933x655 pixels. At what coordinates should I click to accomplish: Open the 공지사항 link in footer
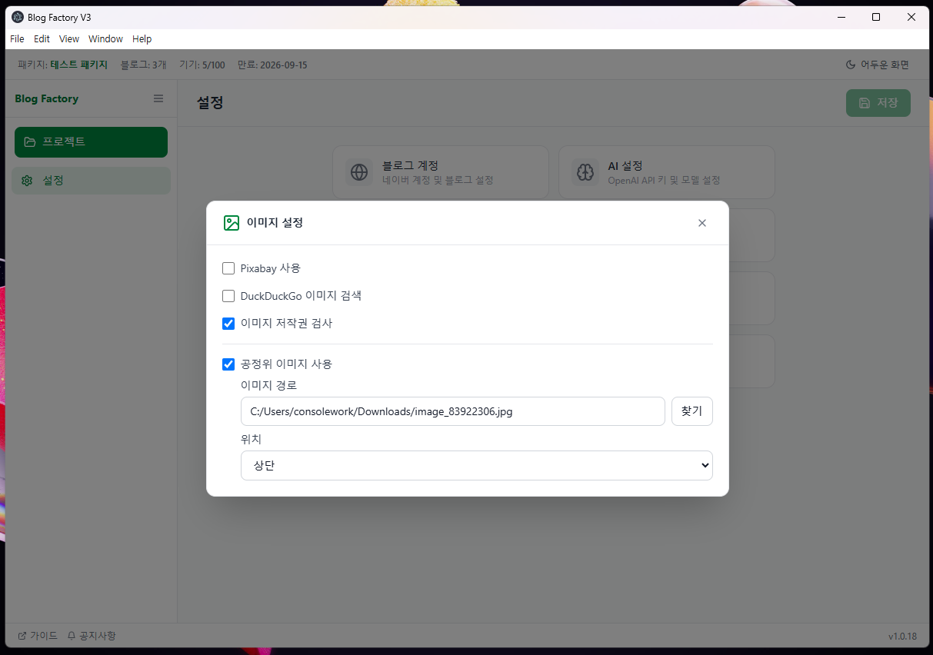point(91,636)
